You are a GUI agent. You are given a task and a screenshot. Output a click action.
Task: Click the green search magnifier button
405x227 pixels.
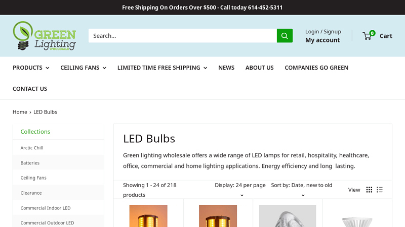(285, 36)
